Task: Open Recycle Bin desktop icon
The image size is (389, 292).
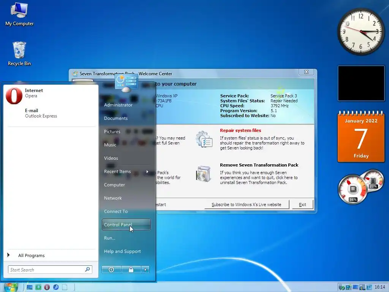Action: (x=19, y=54)
